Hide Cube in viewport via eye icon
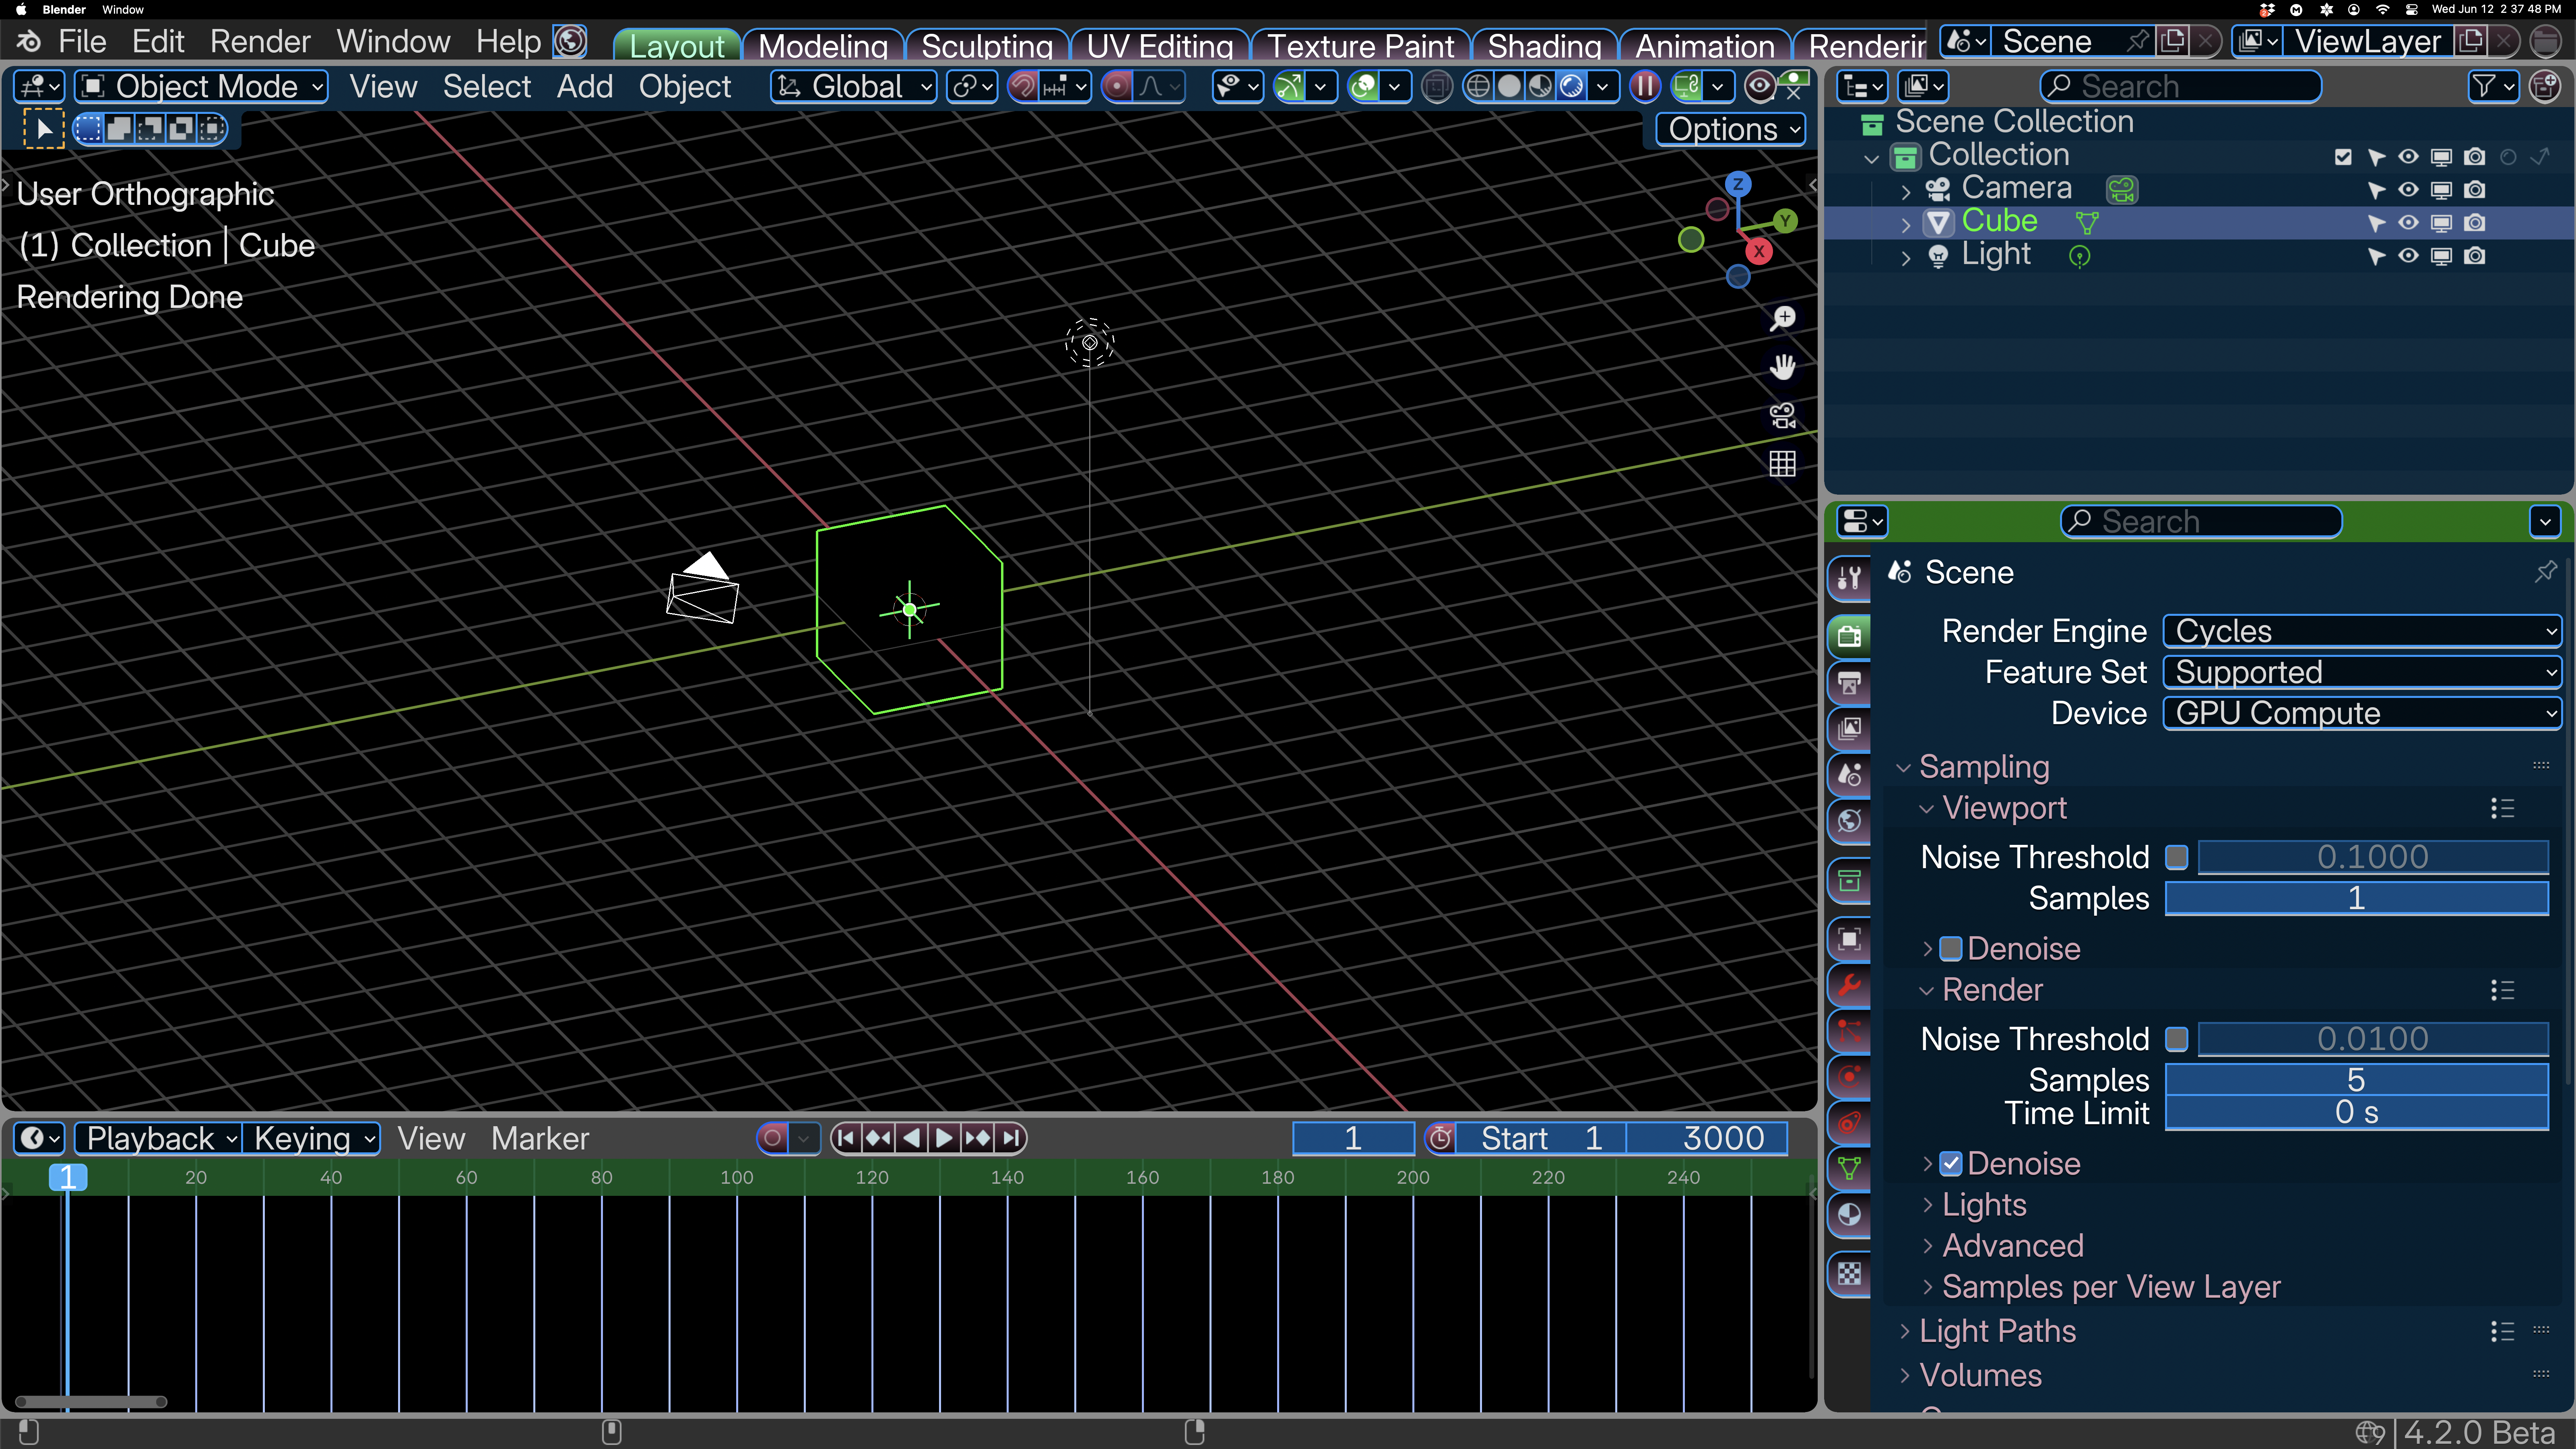The width and height of the screenshot is (2576, 1449). (2408, 222)
